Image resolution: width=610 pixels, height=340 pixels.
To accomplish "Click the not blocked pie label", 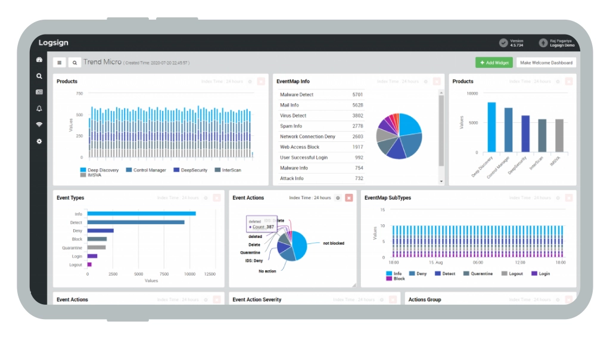I will [x=334, y=243].
